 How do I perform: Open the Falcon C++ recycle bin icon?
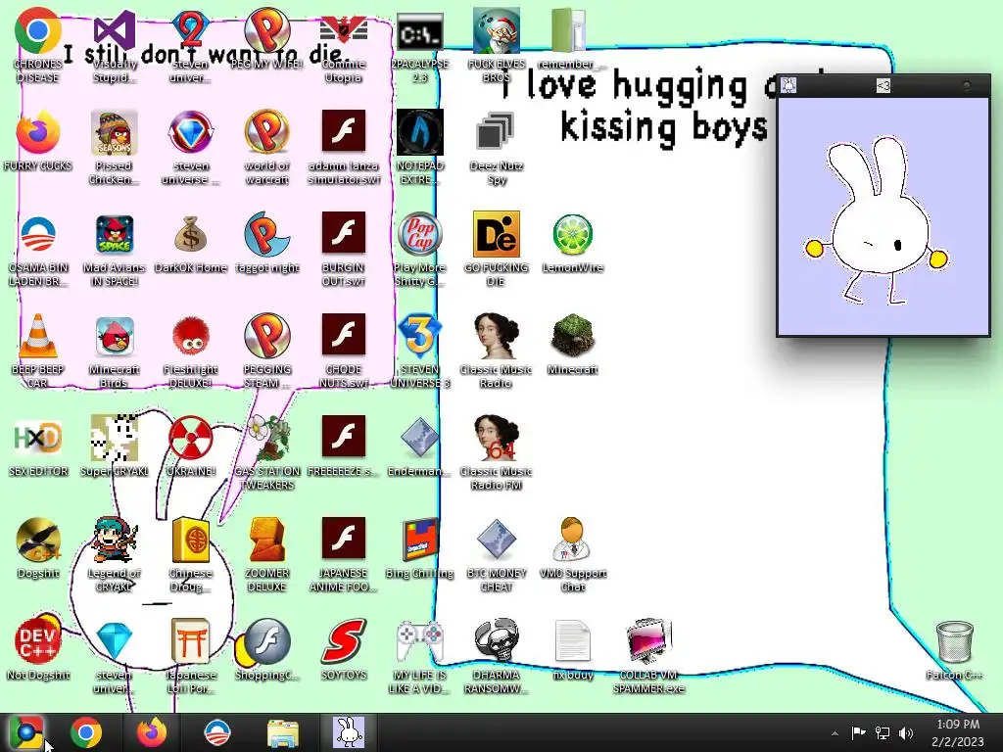[954, 641]
